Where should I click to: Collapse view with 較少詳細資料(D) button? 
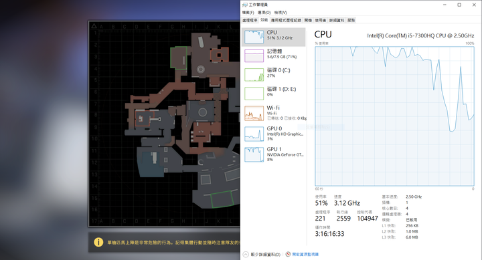click(x=262, y=255)
